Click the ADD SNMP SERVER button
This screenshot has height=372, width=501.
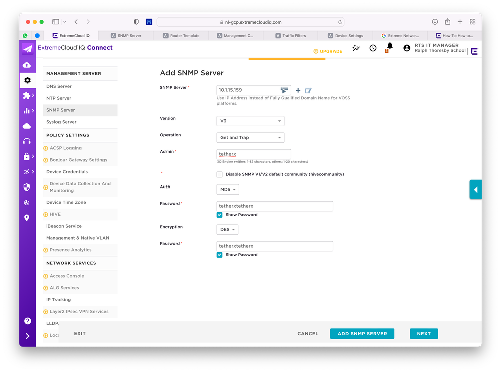coord(362,334)
